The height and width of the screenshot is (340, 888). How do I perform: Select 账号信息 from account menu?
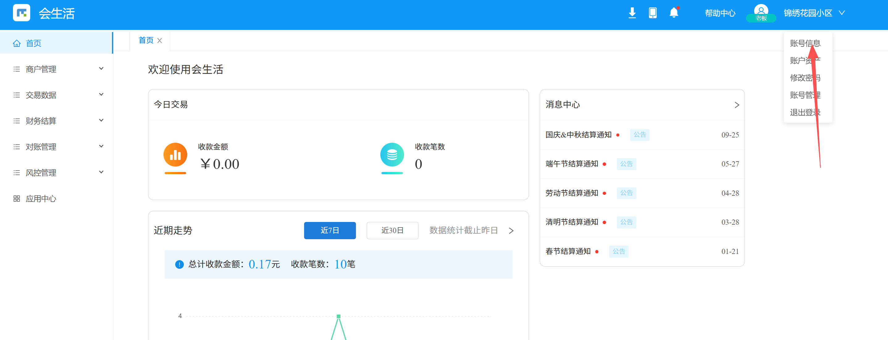805,43
